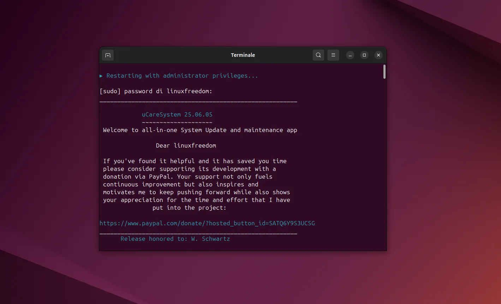
Task: Click the search magnifier icon
Action: point(318,55)
